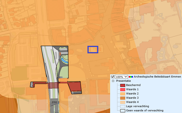Viewport: 182px width, 113px height.
Task: Click parcel number 2199 on the map
Action: [x=82, y=6]
